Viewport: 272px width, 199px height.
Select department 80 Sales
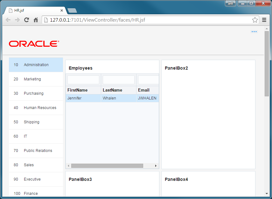(36, 165)
